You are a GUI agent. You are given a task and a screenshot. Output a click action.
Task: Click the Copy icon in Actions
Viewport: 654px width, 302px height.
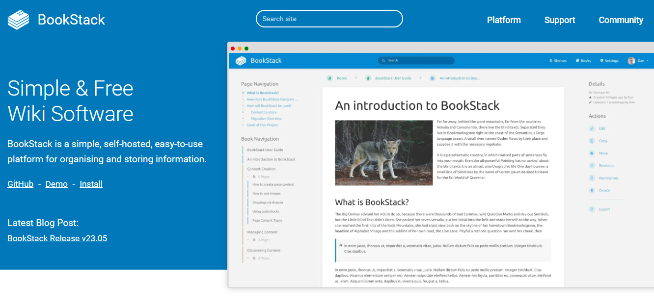pyautogui.click(x=592, y=141)
